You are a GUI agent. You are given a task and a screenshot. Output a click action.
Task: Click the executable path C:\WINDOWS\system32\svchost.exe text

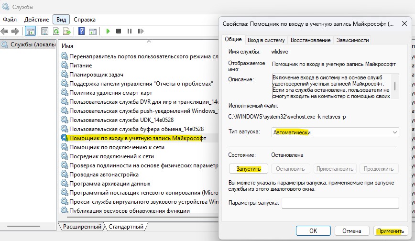(x=287, y=117)
